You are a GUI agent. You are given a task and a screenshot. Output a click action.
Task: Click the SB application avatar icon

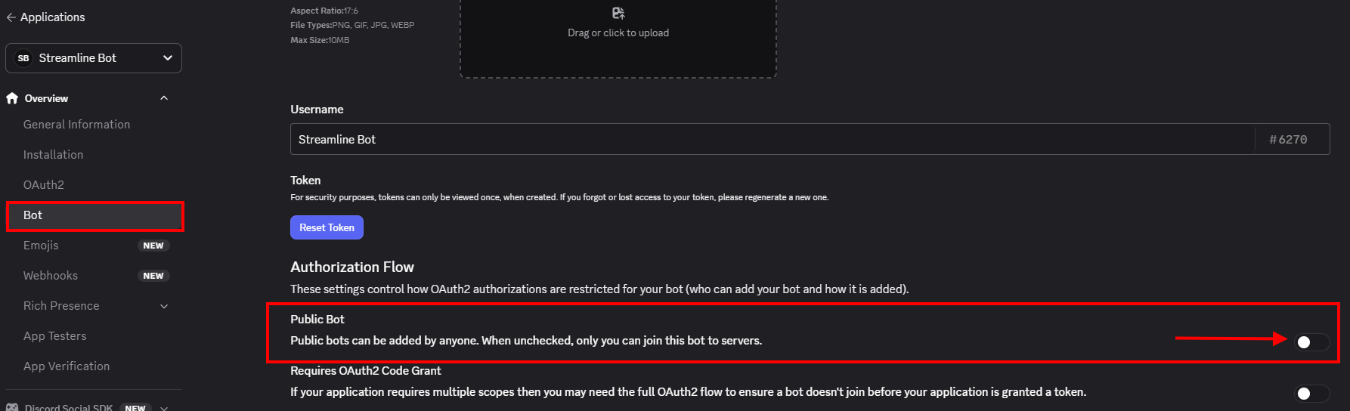pos(23,58)
